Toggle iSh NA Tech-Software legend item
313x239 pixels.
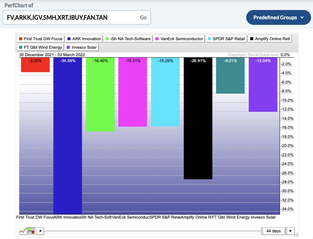click(x=128, y=39)
